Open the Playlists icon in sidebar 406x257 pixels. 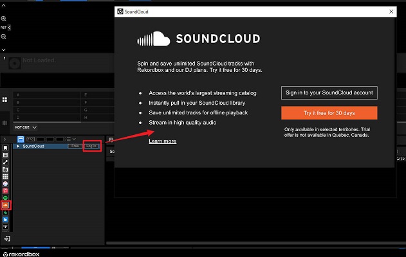coord(5,155)
